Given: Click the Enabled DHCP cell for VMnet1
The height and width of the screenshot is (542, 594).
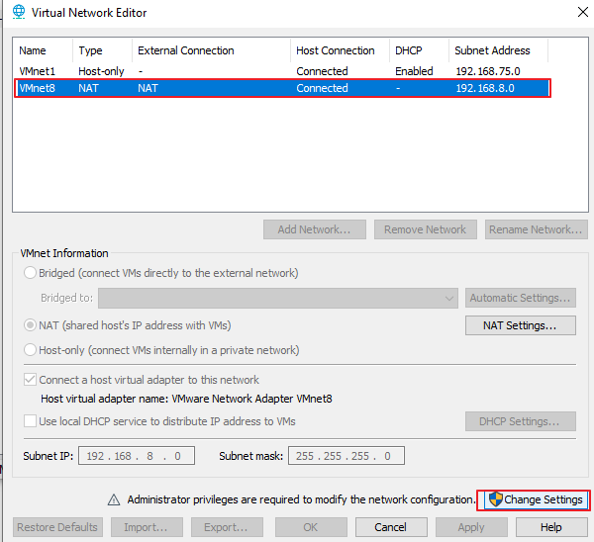Looking at the screenshot, I should tap(414, 71).
